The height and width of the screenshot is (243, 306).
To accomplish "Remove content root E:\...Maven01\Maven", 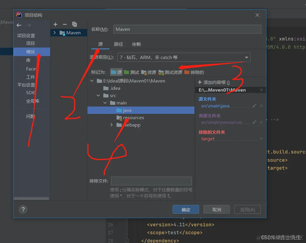I will (x=261, y=90).
